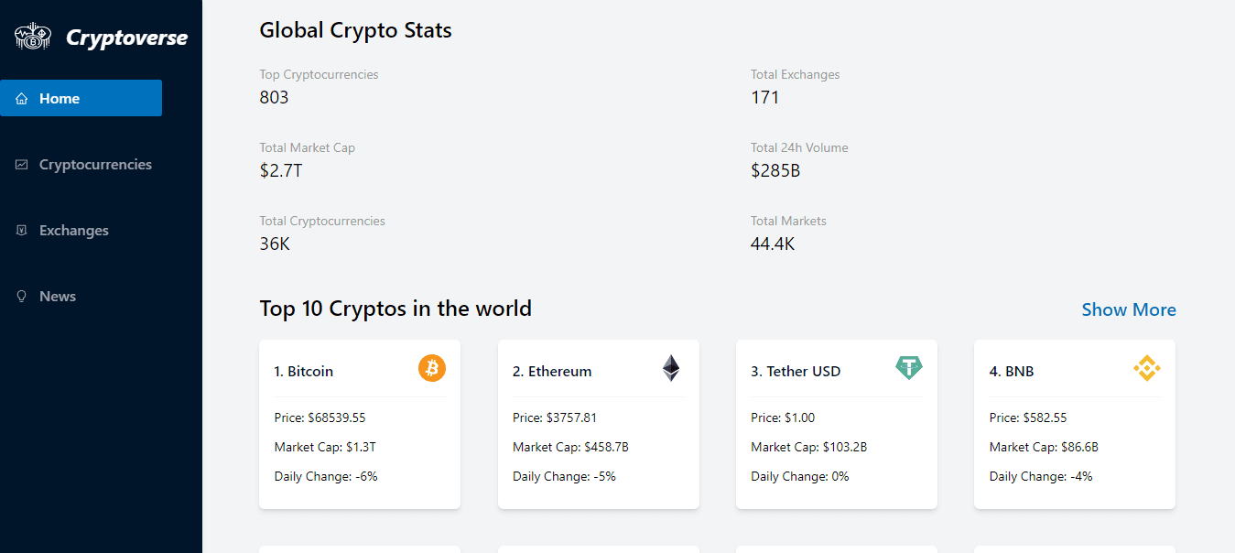1235x553 pixels.
Task: Click the Top 10 Cryptos in the world heading
Action: point(395,309)
